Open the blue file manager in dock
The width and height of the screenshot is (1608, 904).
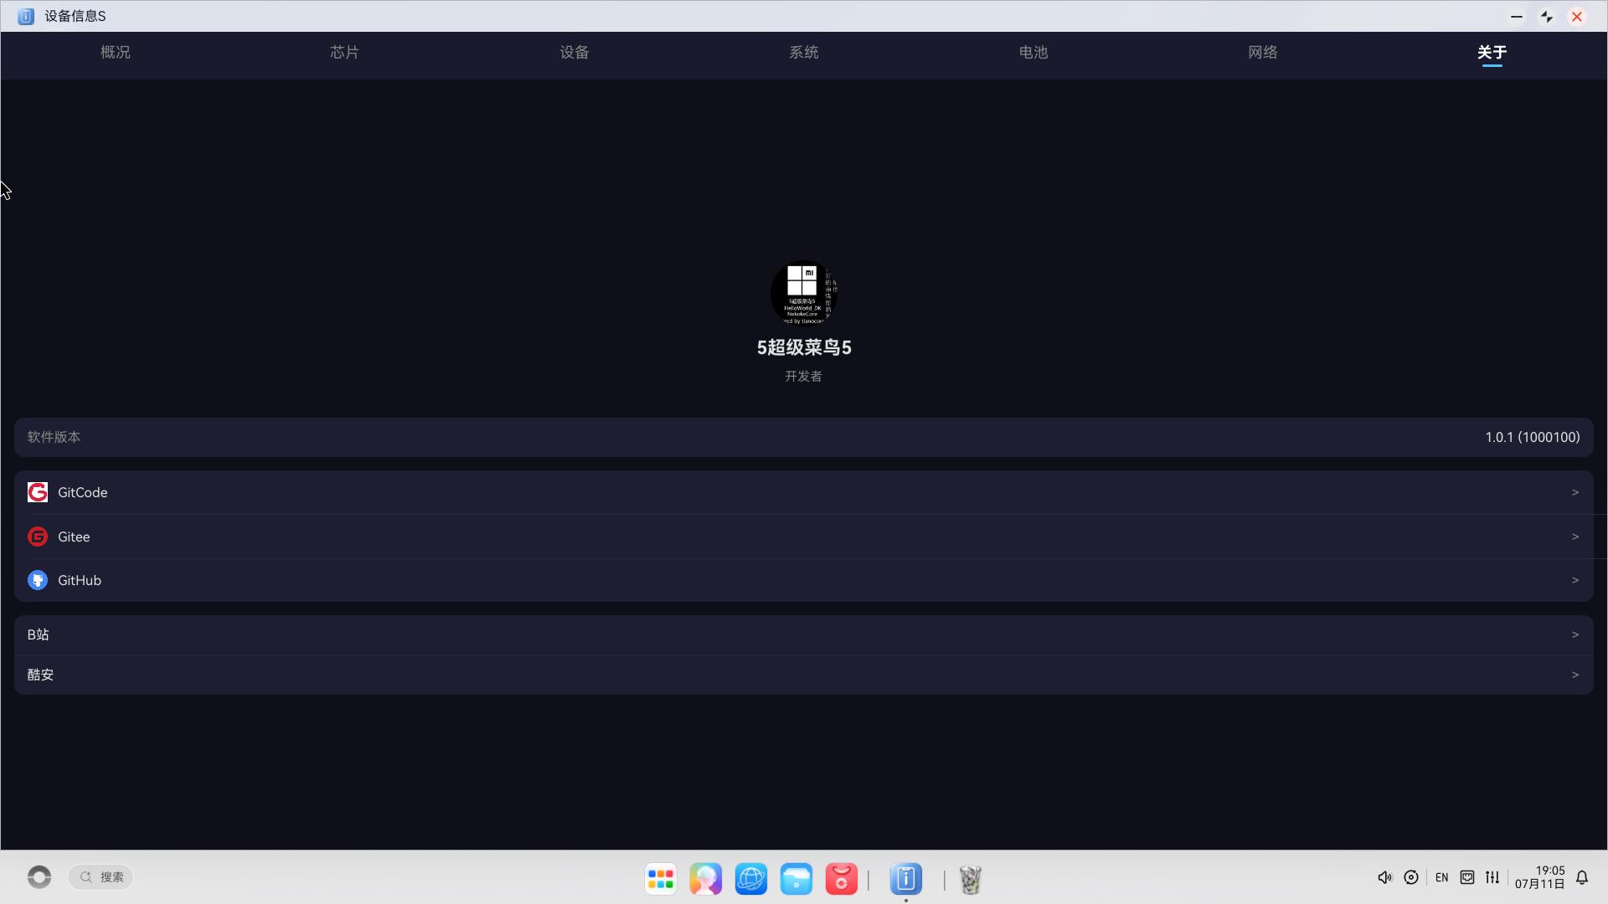796,879
